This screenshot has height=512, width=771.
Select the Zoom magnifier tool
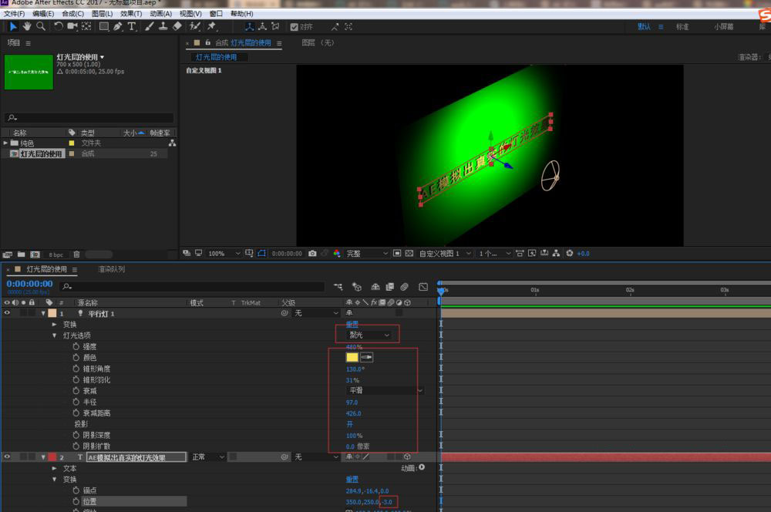(x=41, y=26)
